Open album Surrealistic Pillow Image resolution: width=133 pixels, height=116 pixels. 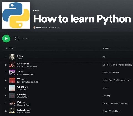(111, 72)
